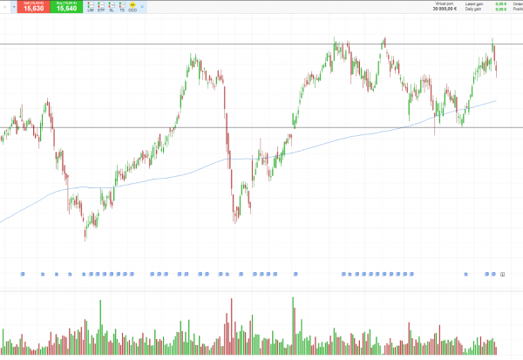
Task: Close the order toolbar with the blue X
Action: [142, 7]
